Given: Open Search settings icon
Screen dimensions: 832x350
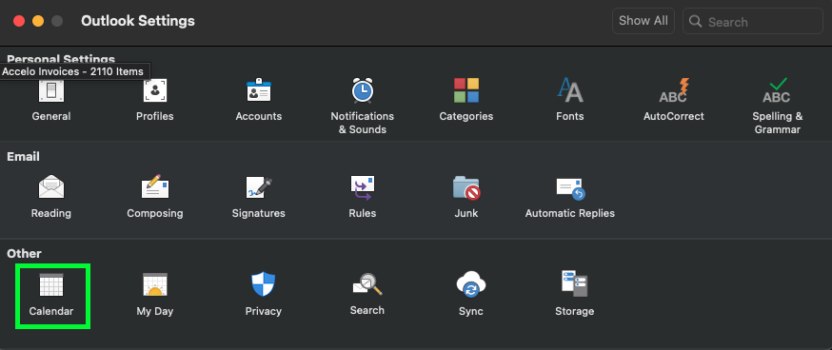Looking at the screenshot, I should pos(367,285).
